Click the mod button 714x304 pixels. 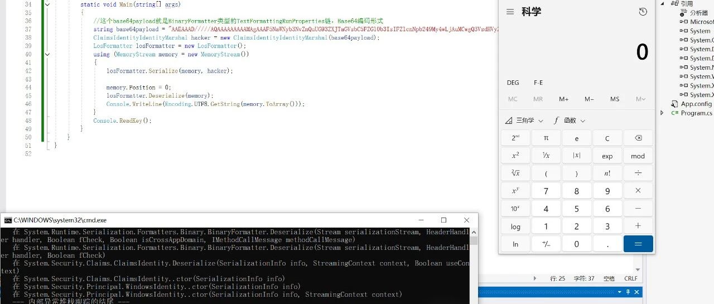coord(638,156)
